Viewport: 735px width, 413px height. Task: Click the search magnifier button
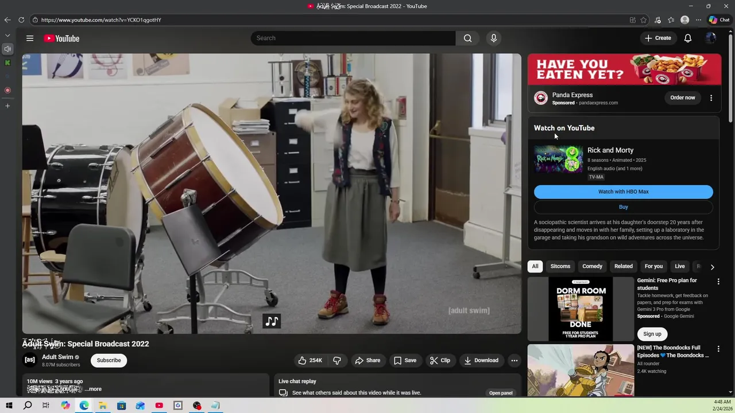(467, 38)
